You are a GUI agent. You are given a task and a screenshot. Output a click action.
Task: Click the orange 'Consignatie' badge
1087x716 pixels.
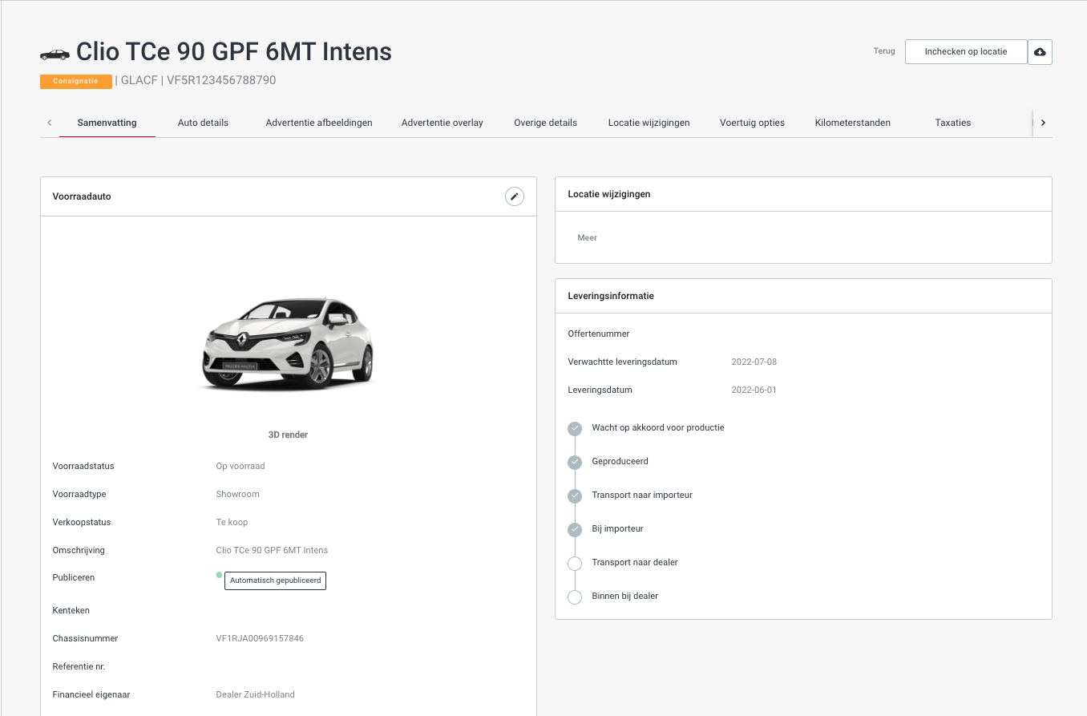tap(76, 81)
